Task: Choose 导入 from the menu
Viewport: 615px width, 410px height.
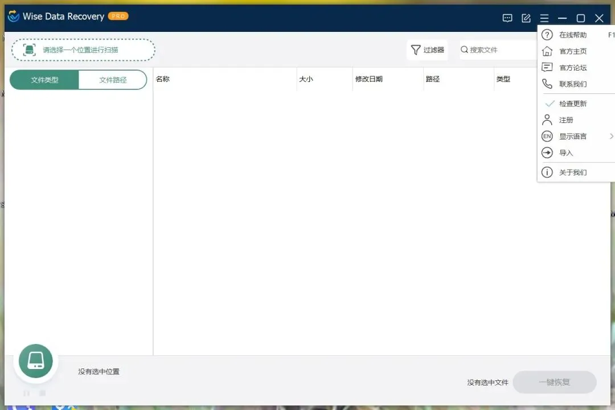Action: [576, 153]
